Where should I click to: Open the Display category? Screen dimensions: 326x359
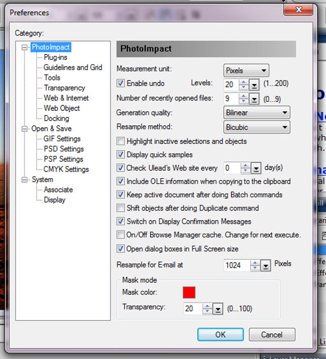click(55, 200)
